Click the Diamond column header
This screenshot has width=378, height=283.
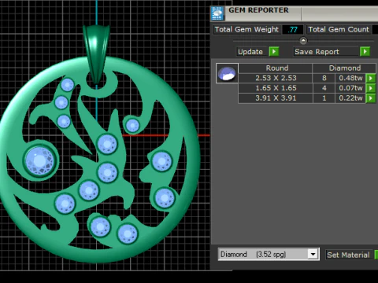(344, 68)
